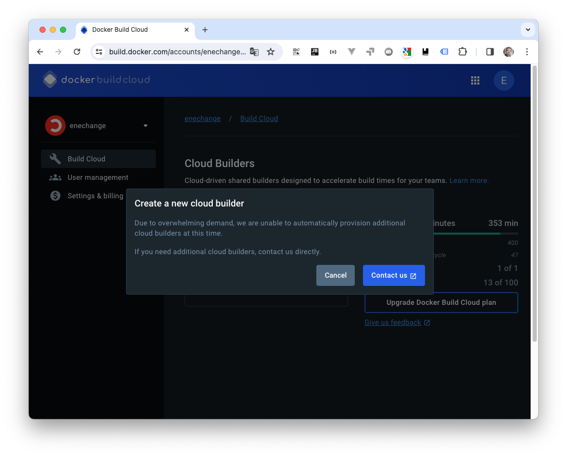Click the enechange organization avatar
This screenshot has width=567, height=457.
point(55,126)
